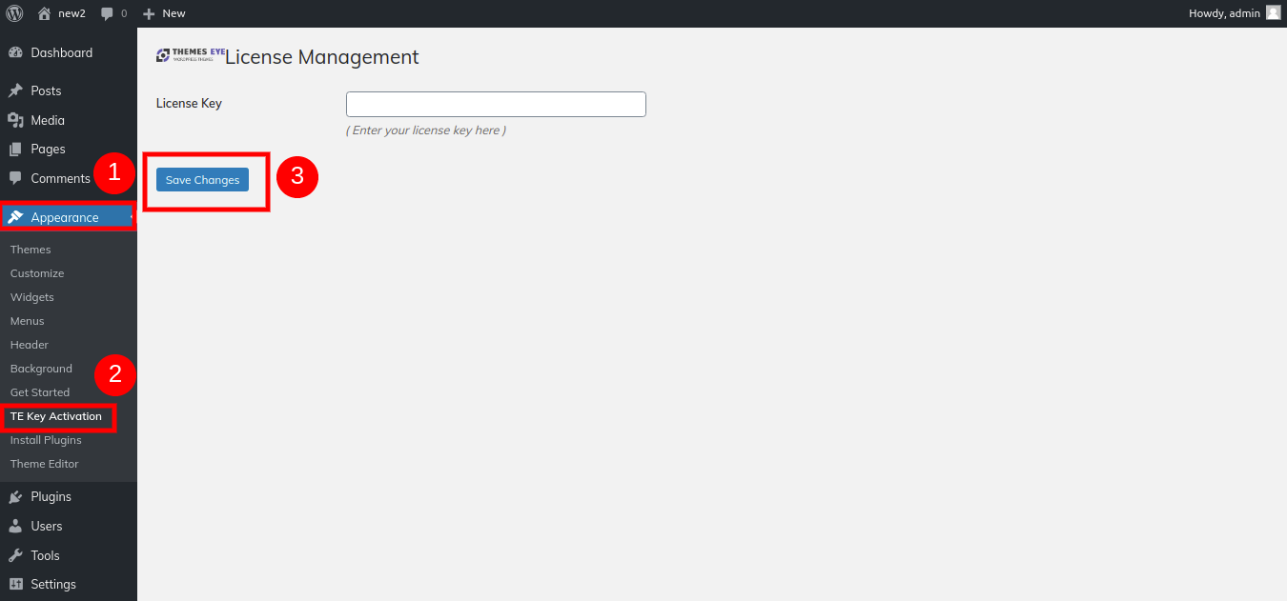Select the Howdy, admin profile link
1287x601 pixels.
pyautogui.click(x=1225, y=12)
